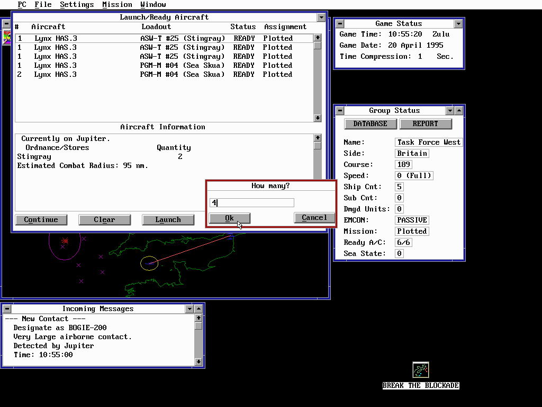Click the colorful tool icon left of the aircraft list

tap(7, 37)
